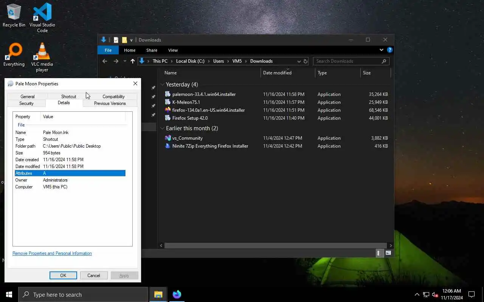Open the address bar history dropdown
This screenshot has height=302, width=484.
299,61
